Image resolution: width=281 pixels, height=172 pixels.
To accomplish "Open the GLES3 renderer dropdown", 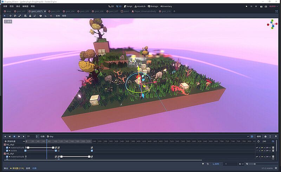I will [273, 6].
